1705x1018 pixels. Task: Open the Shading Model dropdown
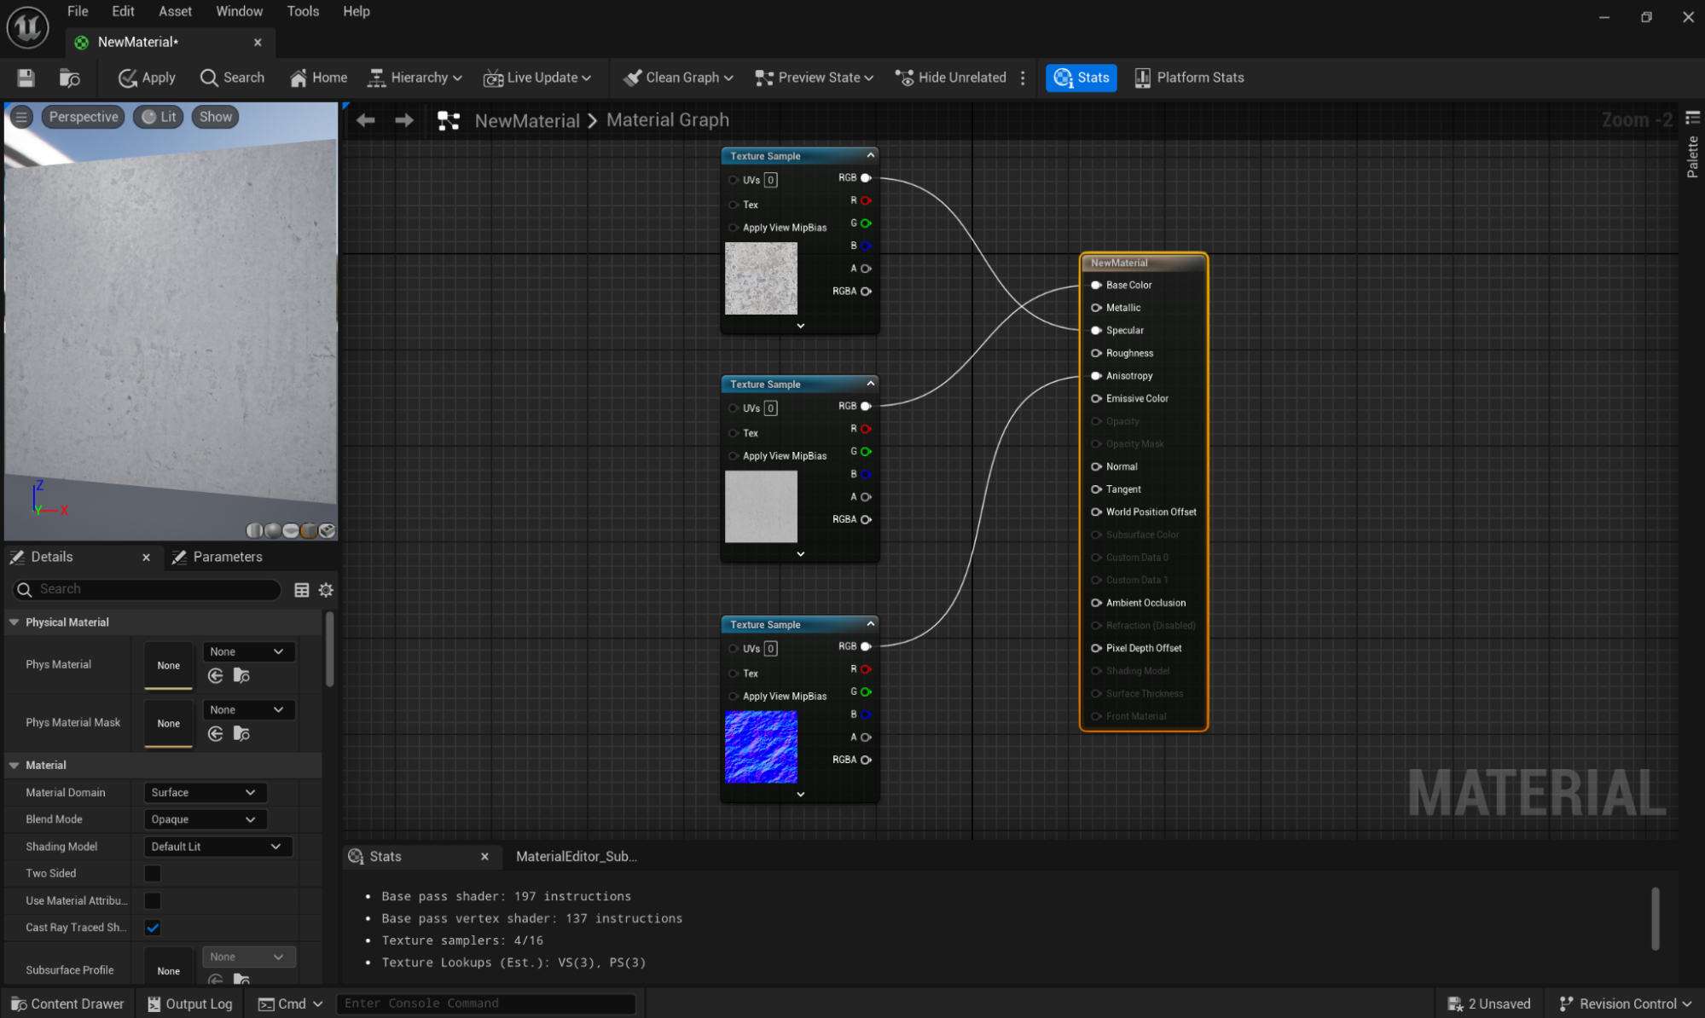[x=217, y=847]
